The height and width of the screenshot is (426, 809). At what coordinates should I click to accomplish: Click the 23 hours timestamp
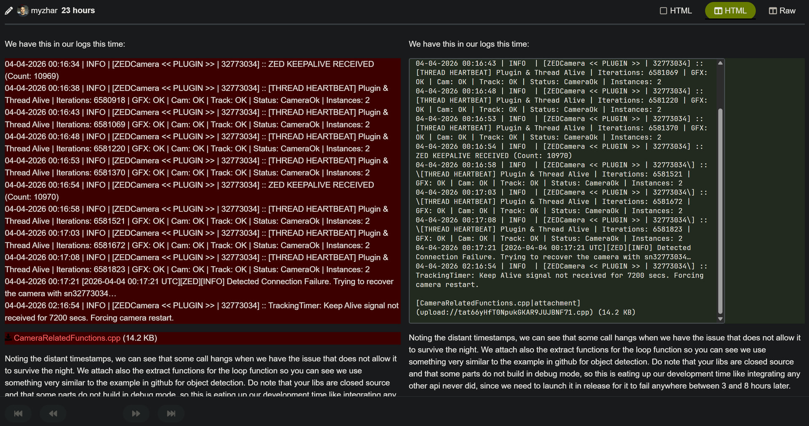tap(78, 11)
